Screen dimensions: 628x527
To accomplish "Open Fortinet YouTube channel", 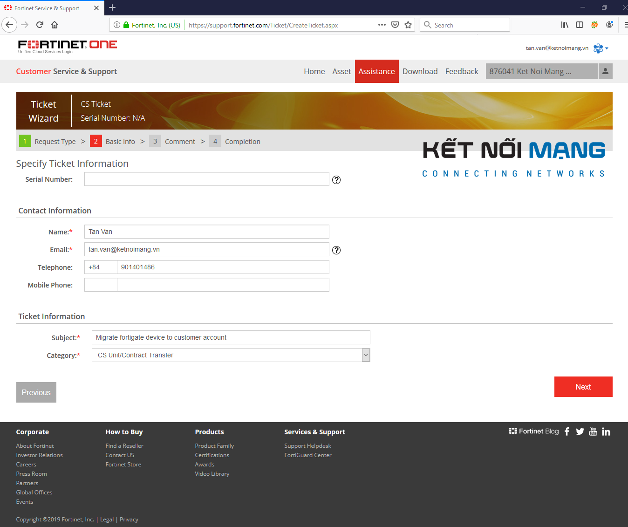I will (x=593, y=431).
